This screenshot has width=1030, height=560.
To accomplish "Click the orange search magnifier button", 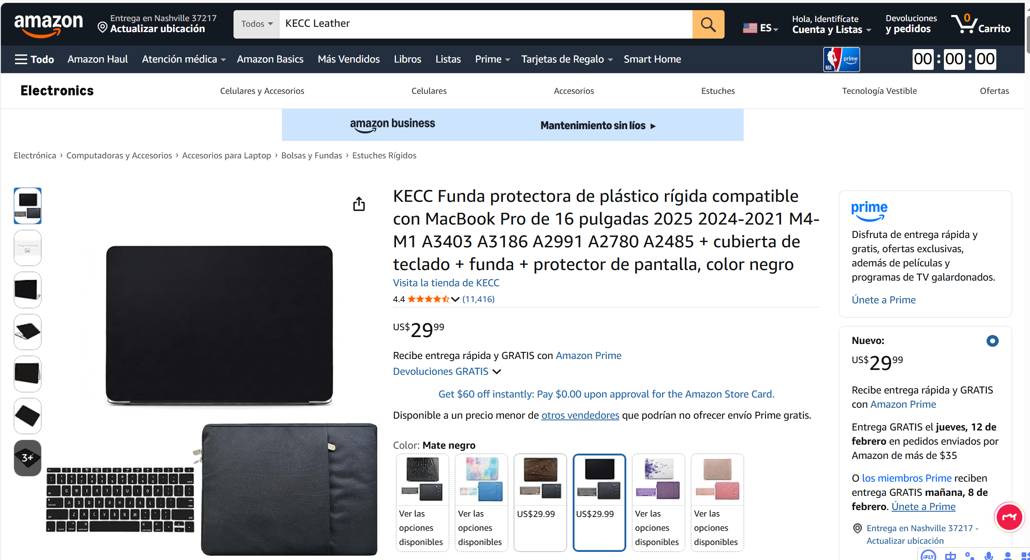I will [708, 24].
